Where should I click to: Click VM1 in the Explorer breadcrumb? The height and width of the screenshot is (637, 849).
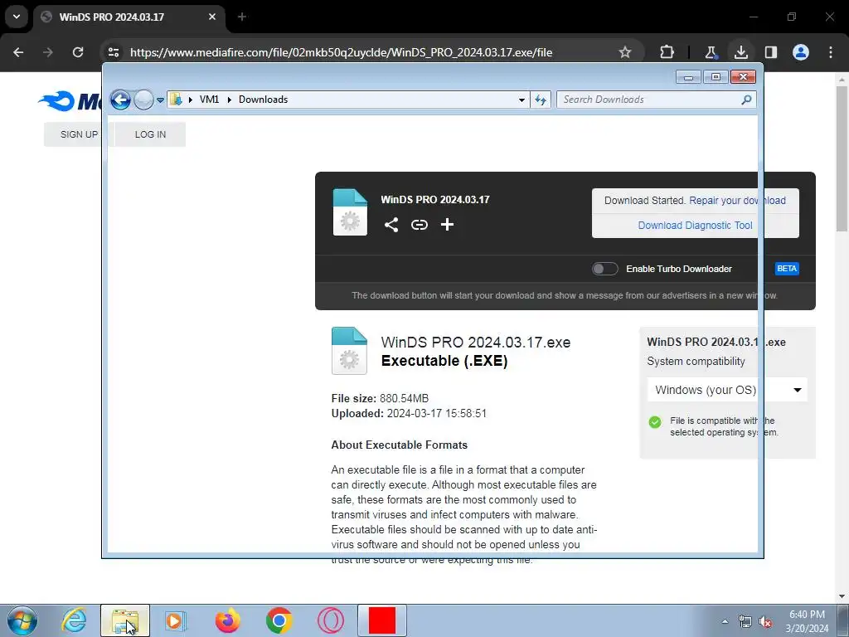(x=209, y=100)
